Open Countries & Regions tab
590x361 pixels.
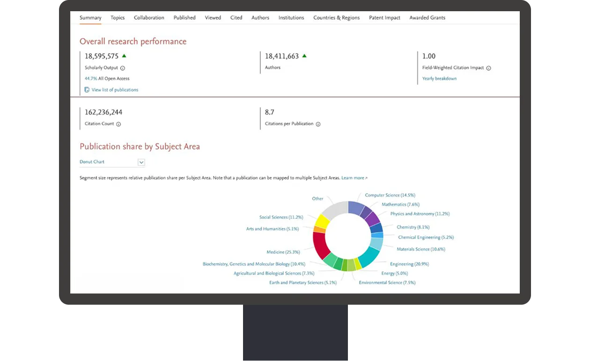pos(337,18)
